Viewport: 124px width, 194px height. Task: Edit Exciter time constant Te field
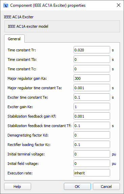point(92,97)
